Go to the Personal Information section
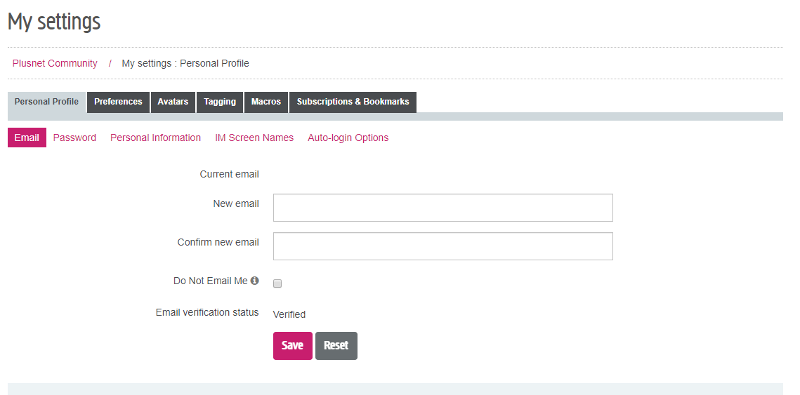The height and width of the screenshot is (395, 800). click(x=155, y=138)
